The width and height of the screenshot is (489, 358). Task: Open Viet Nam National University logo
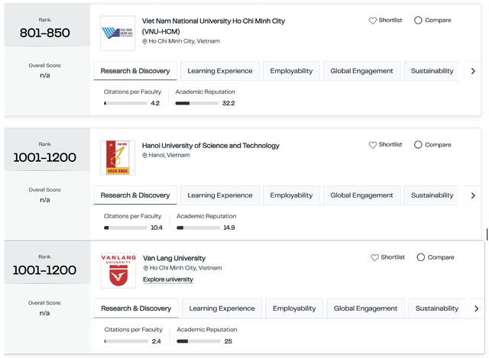point(118,33)
